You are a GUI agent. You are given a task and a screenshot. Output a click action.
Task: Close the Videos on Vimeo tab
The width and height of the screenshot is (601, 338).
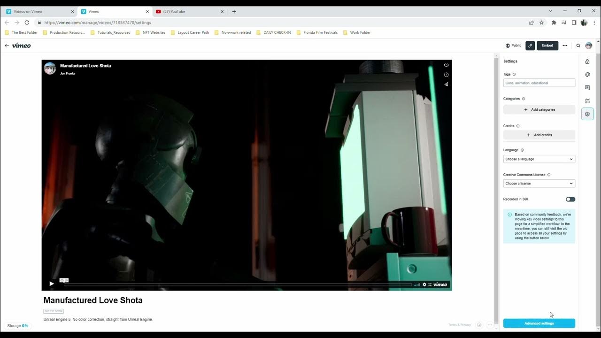72,11
